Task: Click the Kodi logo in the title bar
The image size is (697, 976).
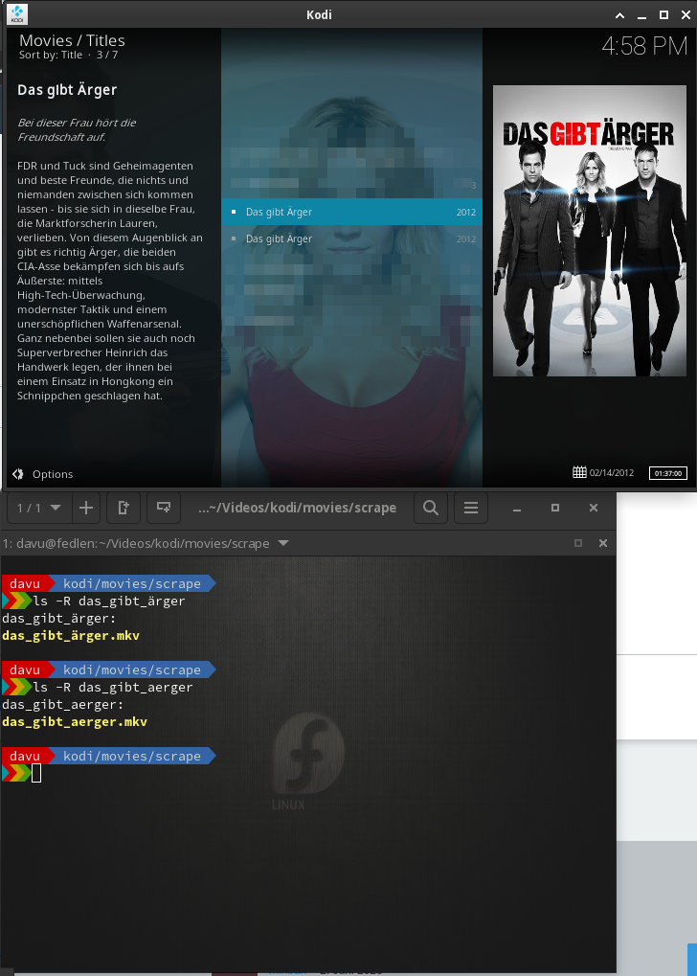Action: (17, 13)
